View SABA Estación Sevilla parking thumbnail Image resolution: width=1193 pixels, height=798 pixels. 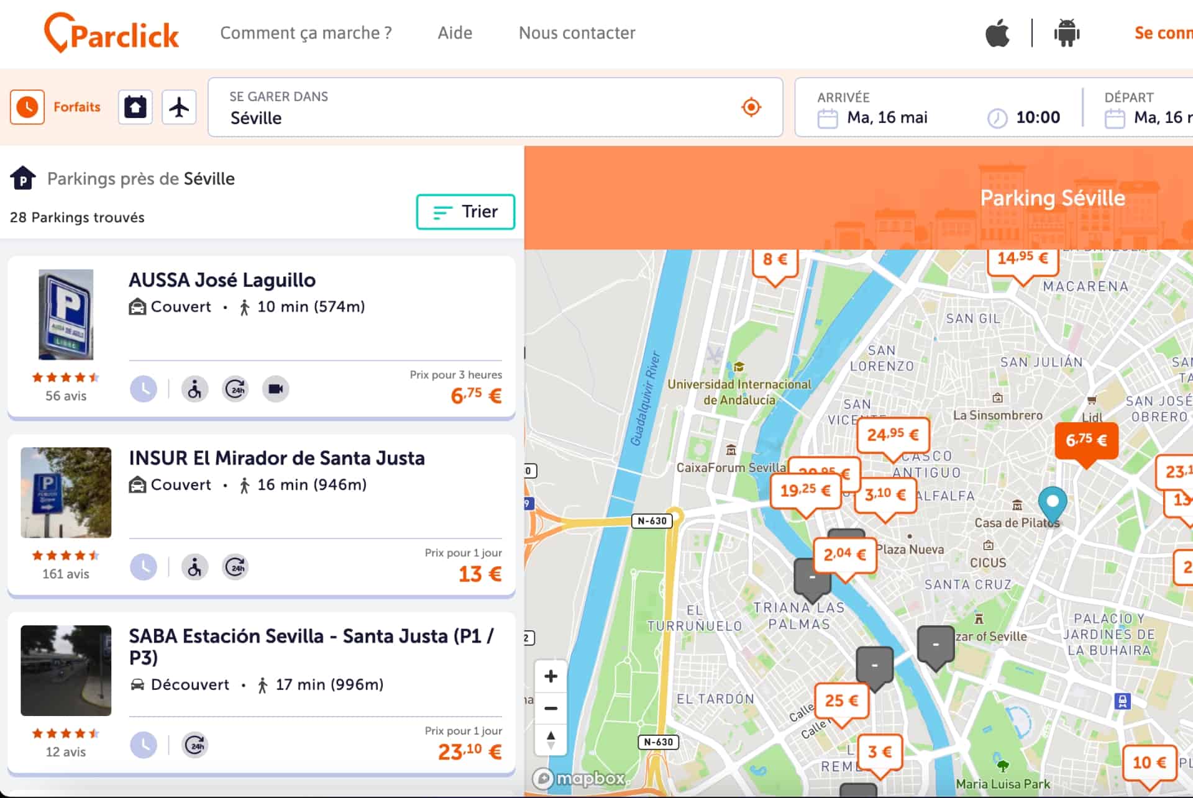click(66, 671)
